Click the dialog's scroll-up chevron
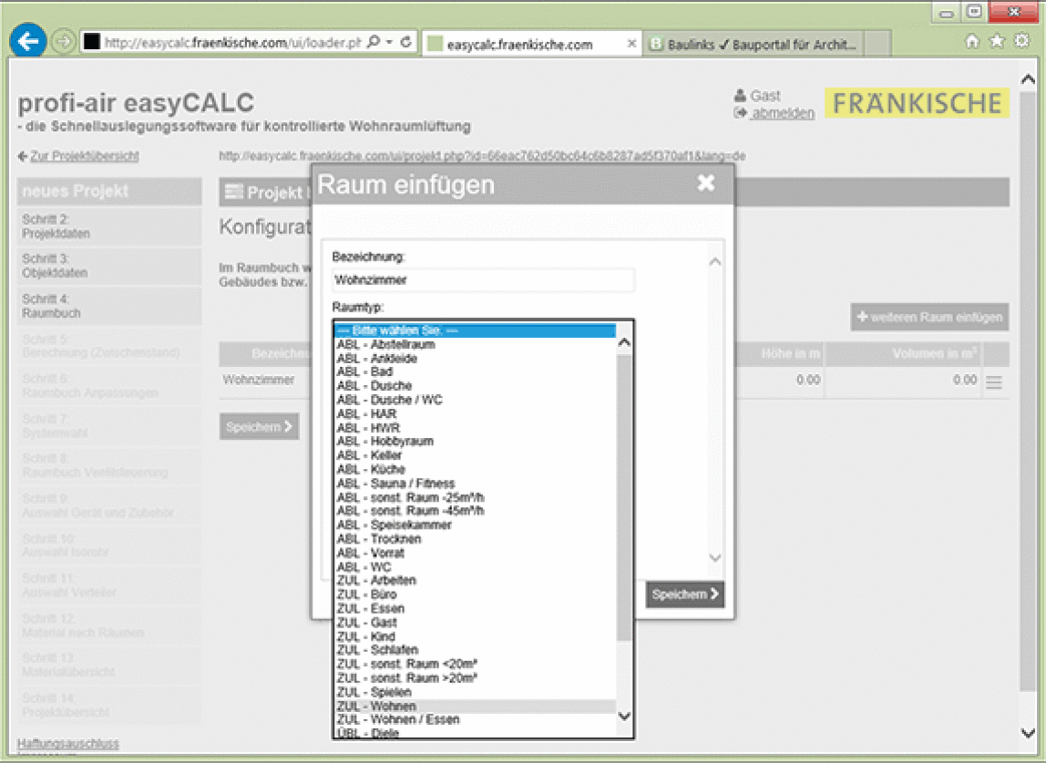The image size is (1046, 763). (x=714, y=261)
